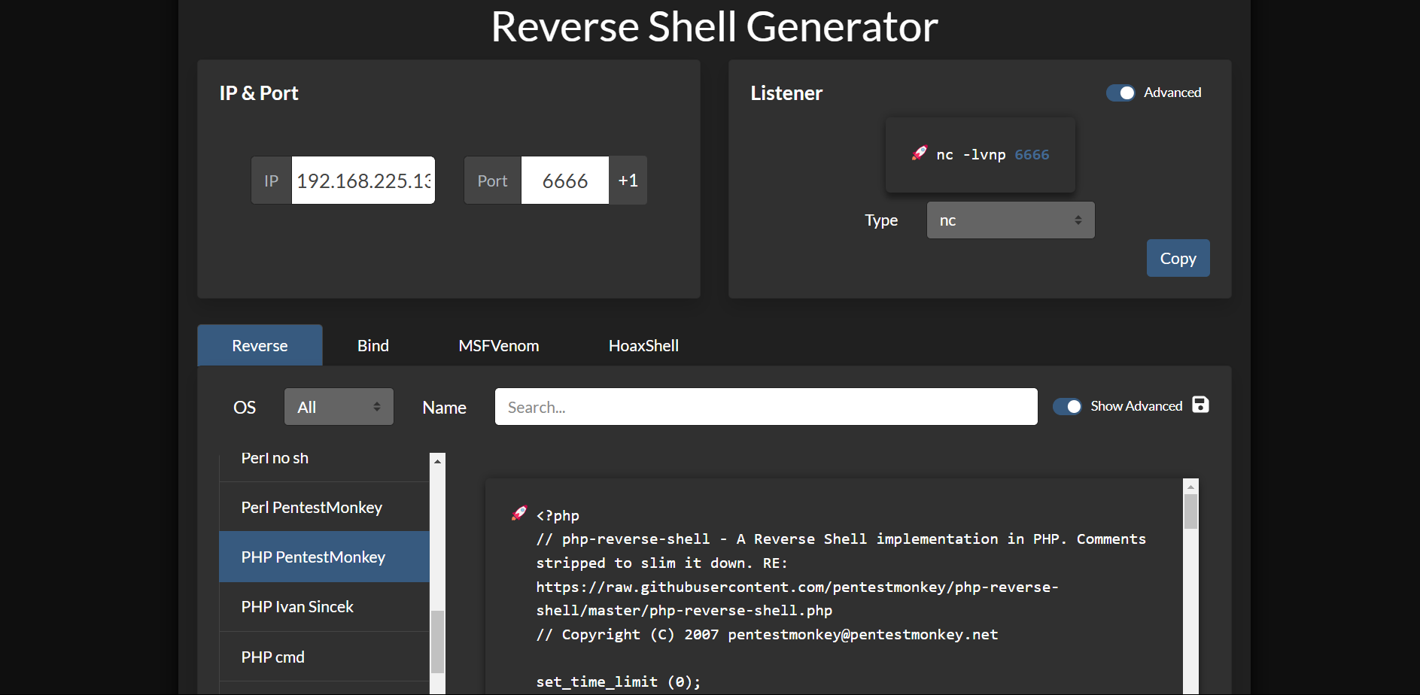Switch to the Bind tab
Screen dimensions: 1420x695
pyautogui.click(x=373, y=345)
